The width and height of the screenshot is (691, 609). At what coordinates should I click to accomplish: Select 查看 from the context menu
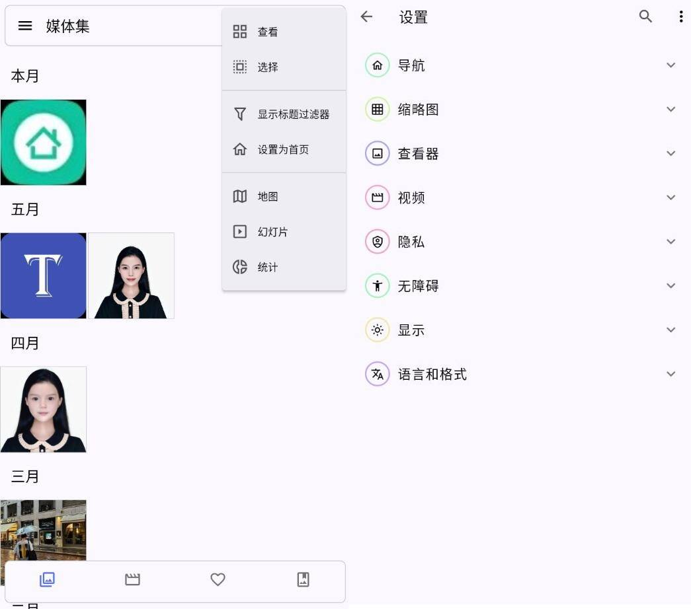tap(268, 31)
